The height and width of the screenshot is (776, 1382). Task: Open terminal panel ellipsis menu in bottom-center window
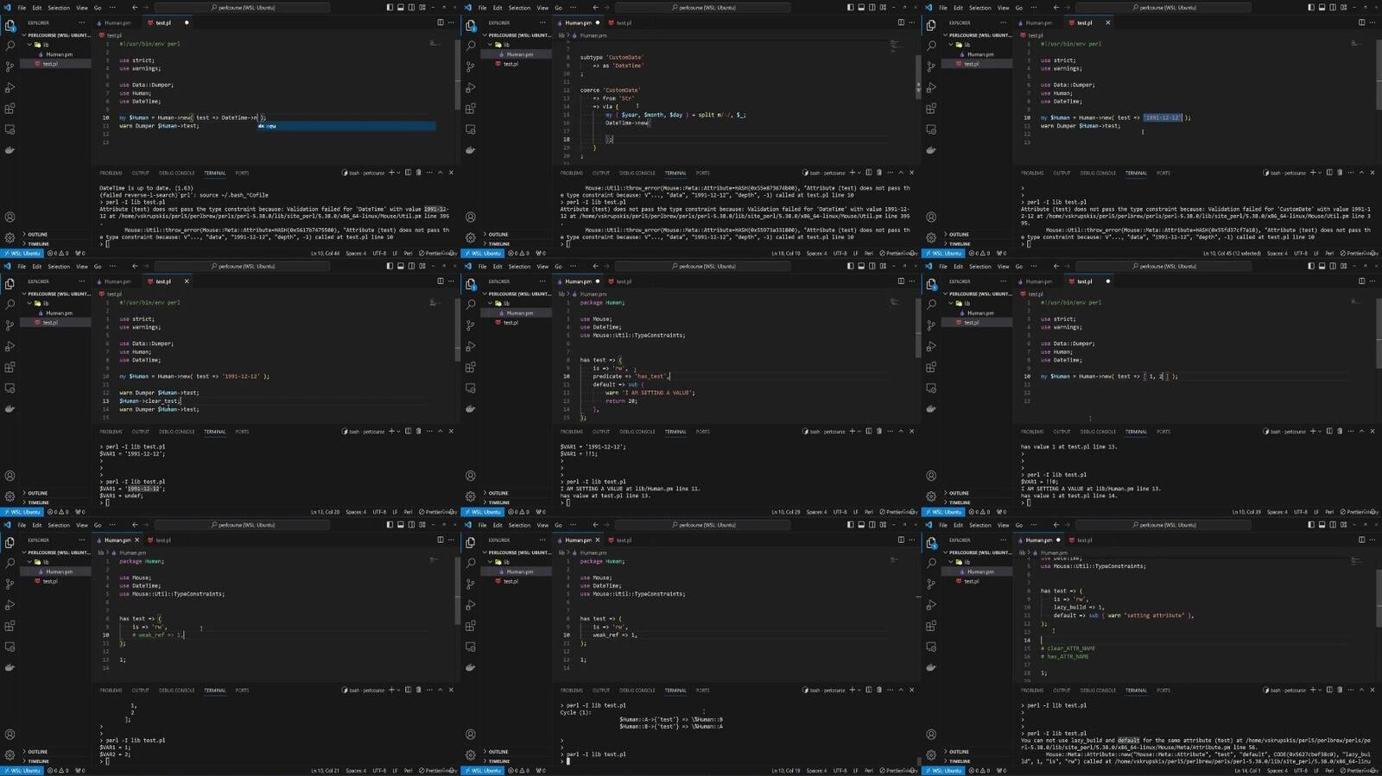pos(890,690)
